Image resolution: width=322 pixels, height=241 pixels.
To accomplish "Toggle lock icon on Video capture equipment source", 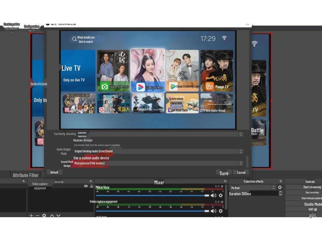I will [92, 186].
